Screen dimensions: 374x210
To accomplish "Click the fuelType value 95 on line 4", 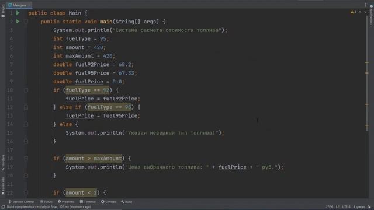I will (x=103, y=39).
